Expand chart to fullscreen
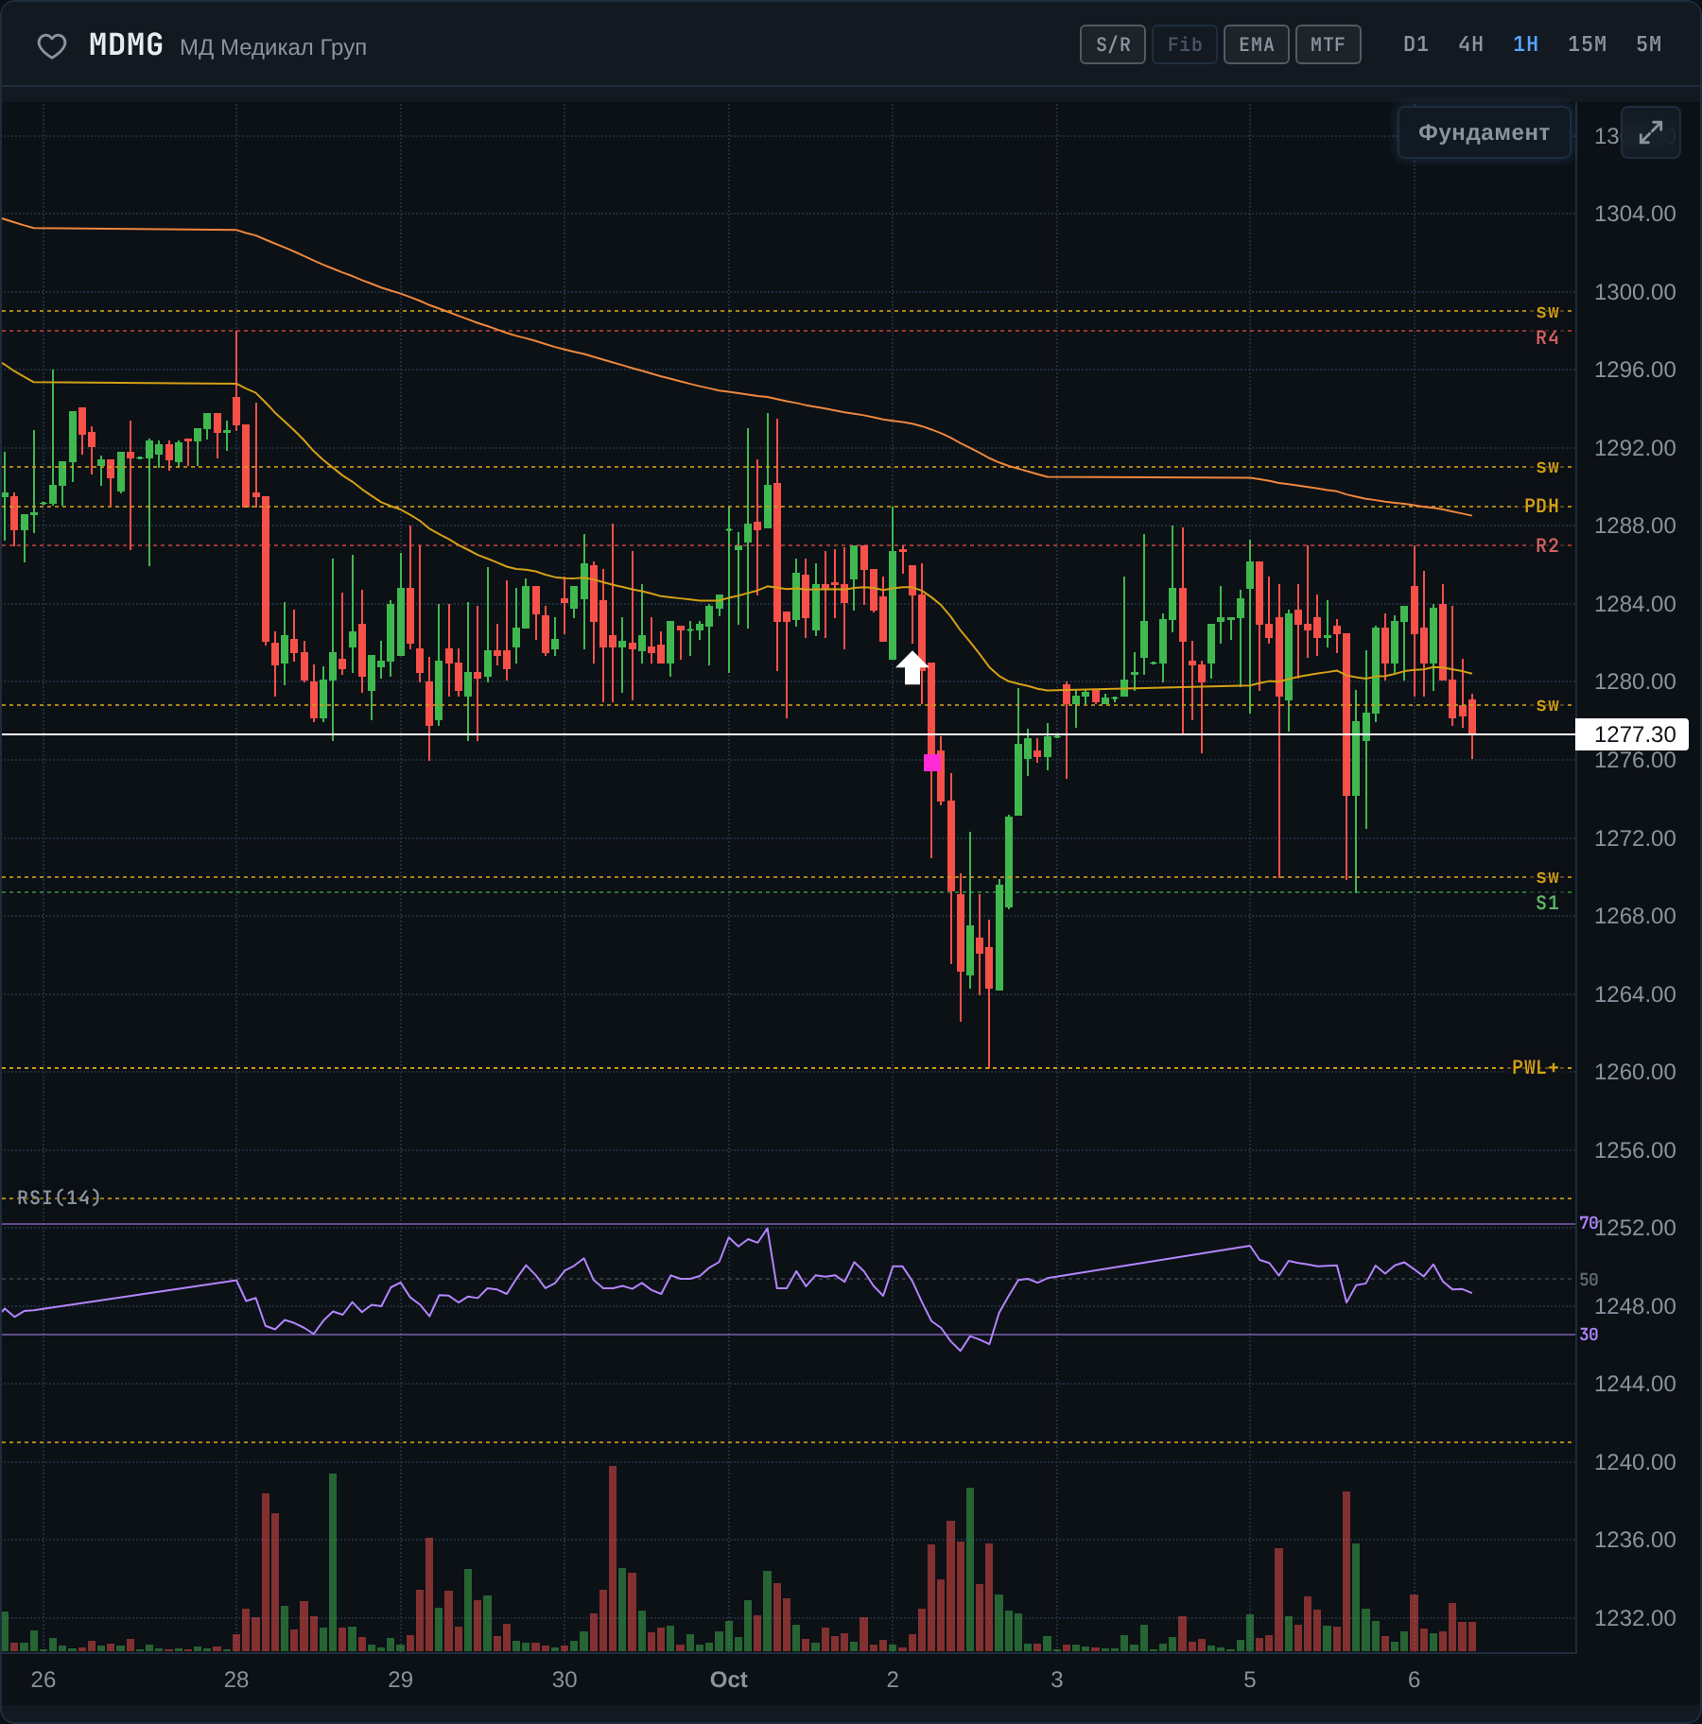 1650,132
